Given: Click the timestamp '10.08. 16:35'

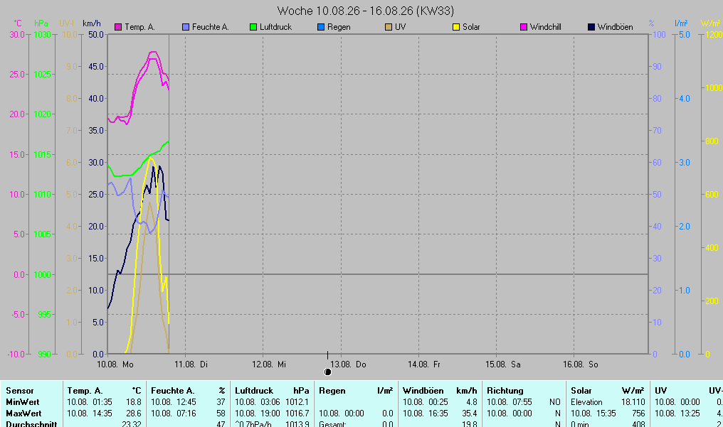Looking at the screenshot, I should tap(425, 414).
